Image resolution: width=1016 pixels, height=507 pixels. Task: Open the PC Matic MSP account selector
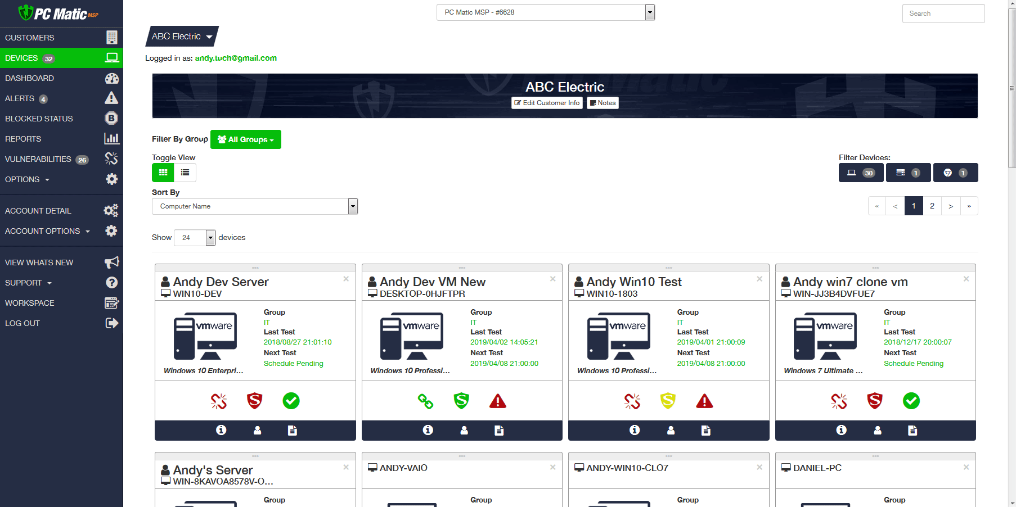pos(545,12)
